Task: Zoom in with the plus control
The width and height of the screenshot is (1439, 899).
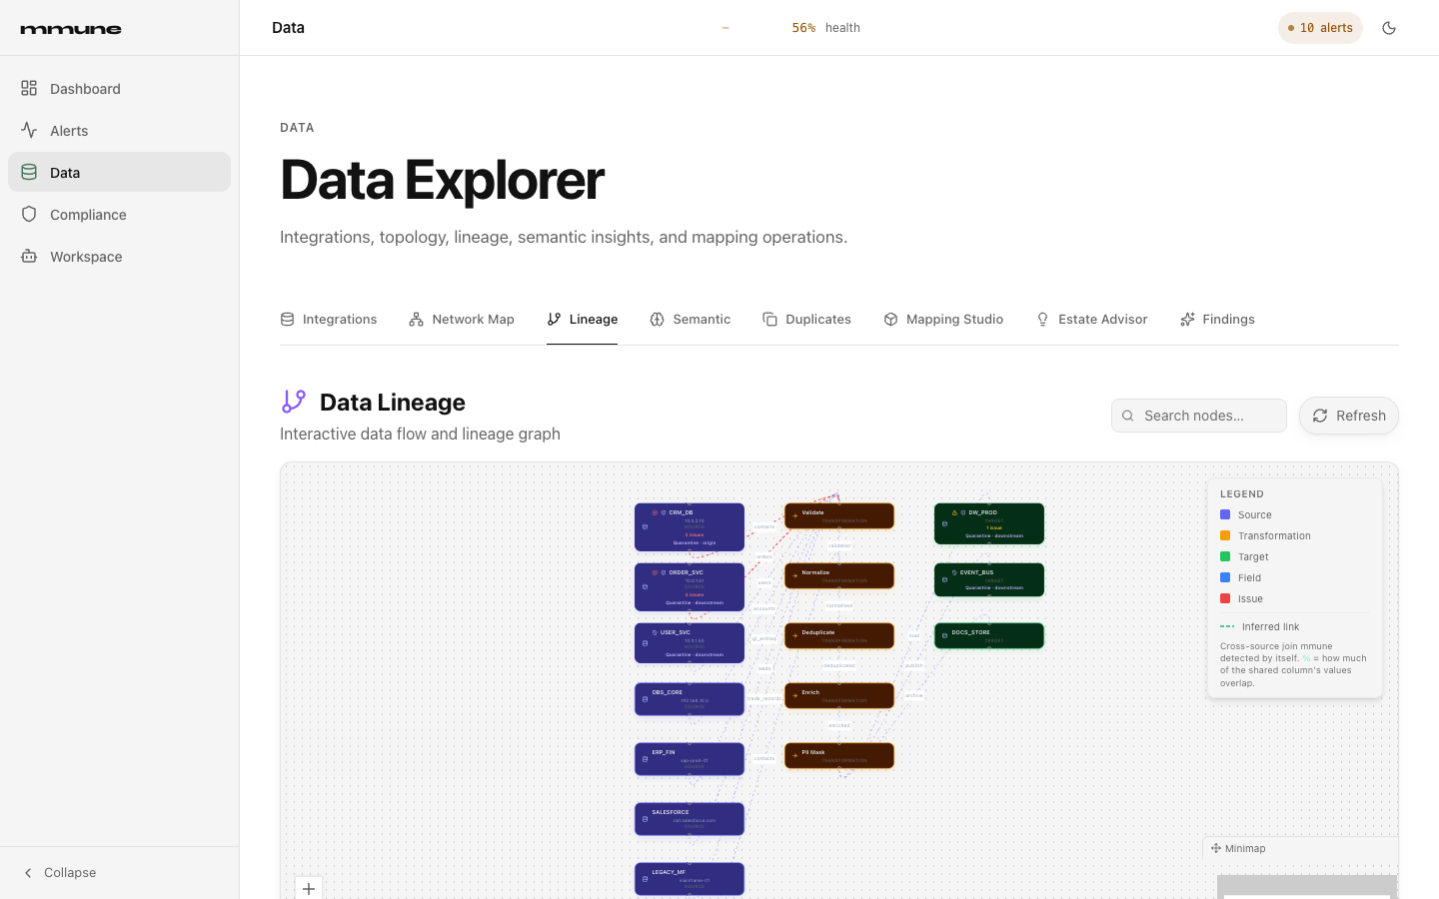Action: pyautogui.click(x=309, y=888)
